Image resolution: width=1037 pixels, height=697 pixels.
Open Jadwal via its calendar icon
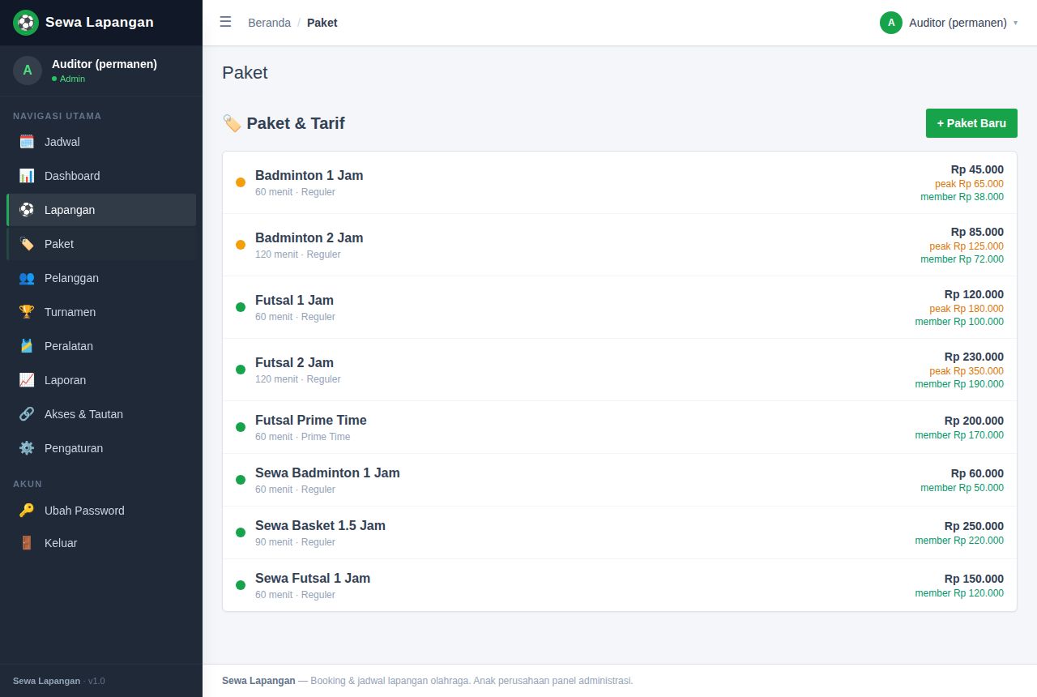27,142
